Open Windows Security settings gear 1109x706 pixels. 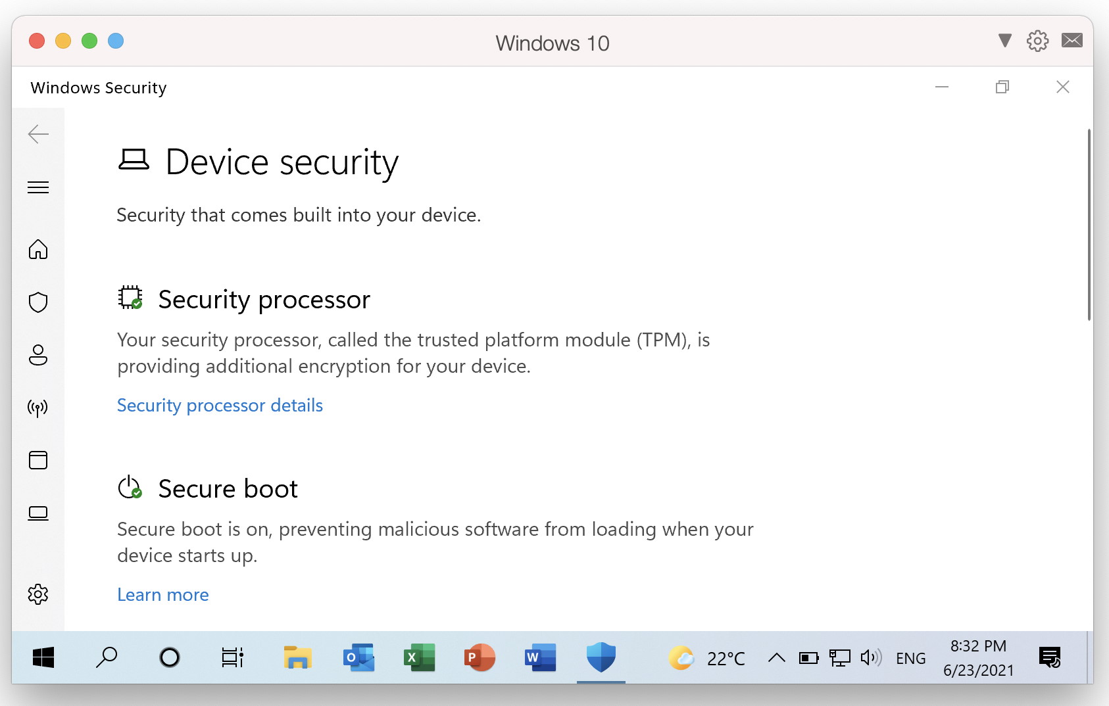tap(38, 594)
